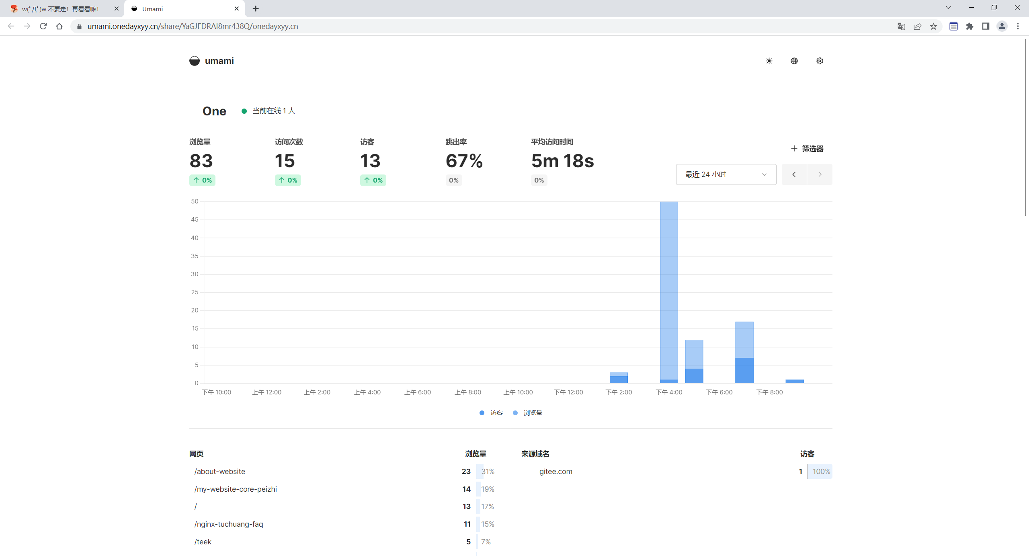Click the 平均访问时间 value 5m 18s

click(x=562, y=161)
